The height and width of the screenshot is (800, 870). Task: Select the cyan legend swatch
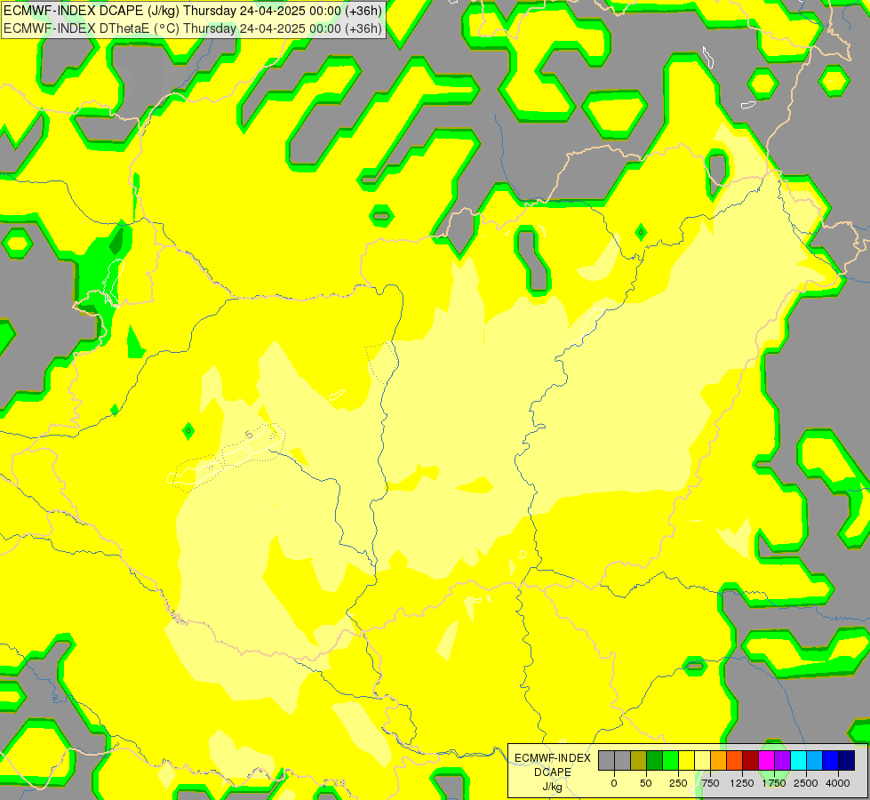click(x=798, y=760)
